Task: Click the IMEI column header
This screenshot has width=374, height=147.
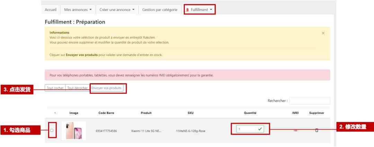Action: click(x=295, y=113)
